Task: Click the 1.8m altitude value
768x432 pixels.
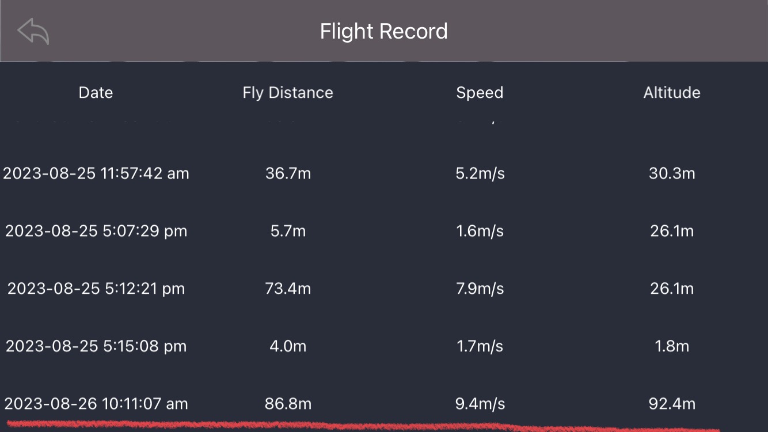Action: (672, 346)
